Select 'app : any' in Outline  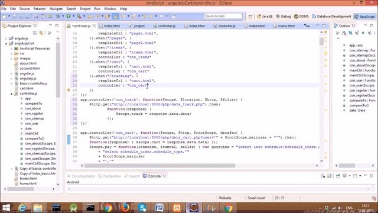(356, 46)
